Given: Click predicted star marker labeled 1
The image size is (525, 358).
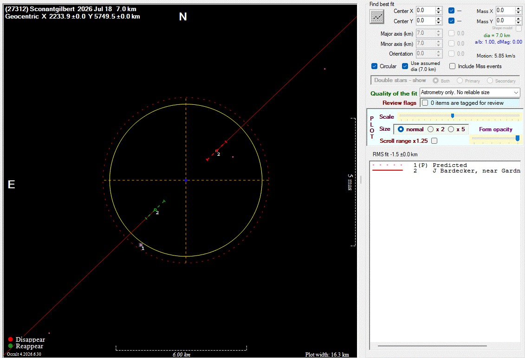Looking at the screenshot, I should [141, 245].
